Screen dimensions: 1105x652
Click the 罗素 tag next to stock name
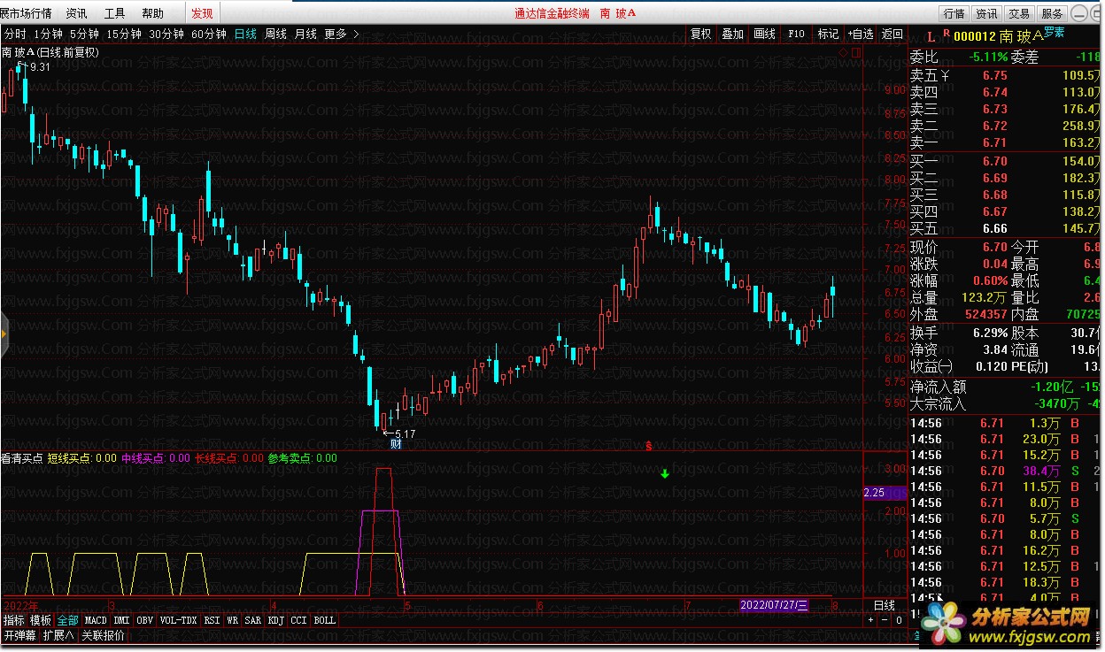coord(1055,32)
